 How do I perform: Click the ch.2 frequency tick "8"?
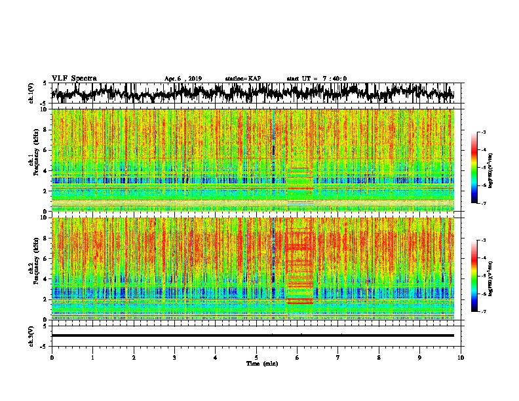point(46,238)
